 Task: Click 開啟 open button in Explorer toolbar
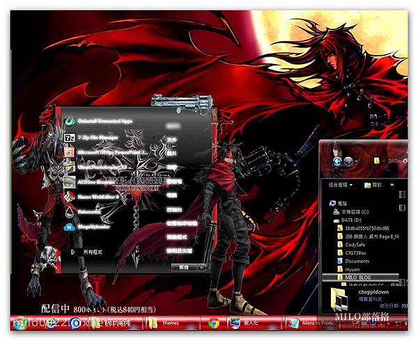point(373,185)
